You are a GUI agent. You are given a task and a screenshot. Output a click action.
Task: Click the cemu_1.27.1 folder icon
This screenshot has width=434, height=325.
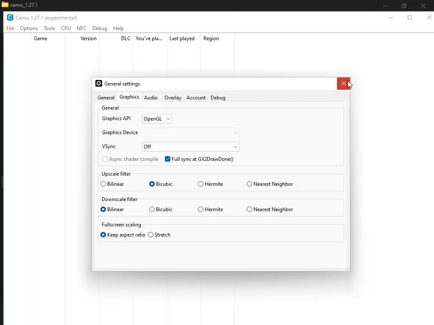[5, 5]
